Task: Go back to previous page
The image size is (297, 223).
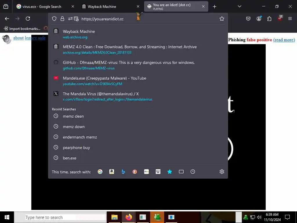Action: pyautogui.click(x=7, y=19)
